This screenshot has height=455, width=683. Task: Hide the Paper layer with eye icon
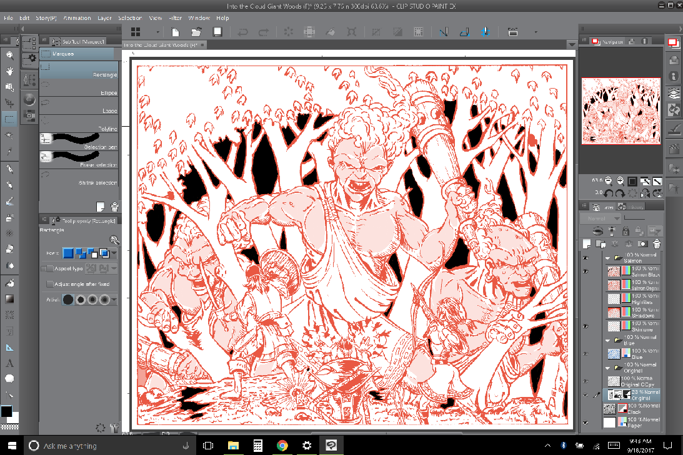[586, 423]
